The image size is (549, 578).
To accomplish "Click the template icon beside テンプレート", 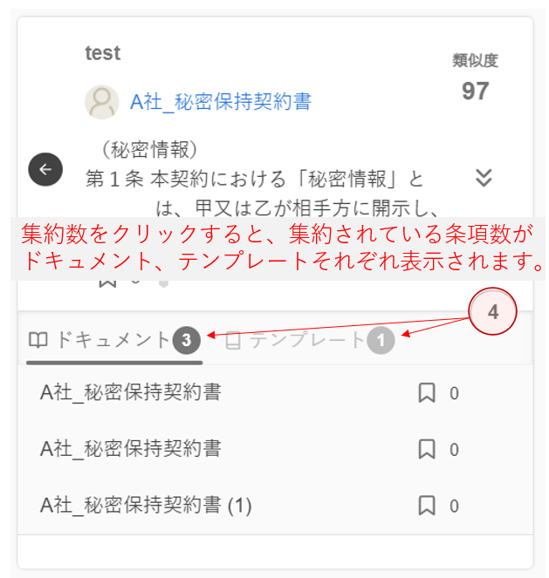I will (x=233, y=341).
